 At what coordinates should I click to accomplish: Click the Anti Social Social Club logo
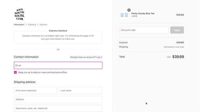coord(19,14)
